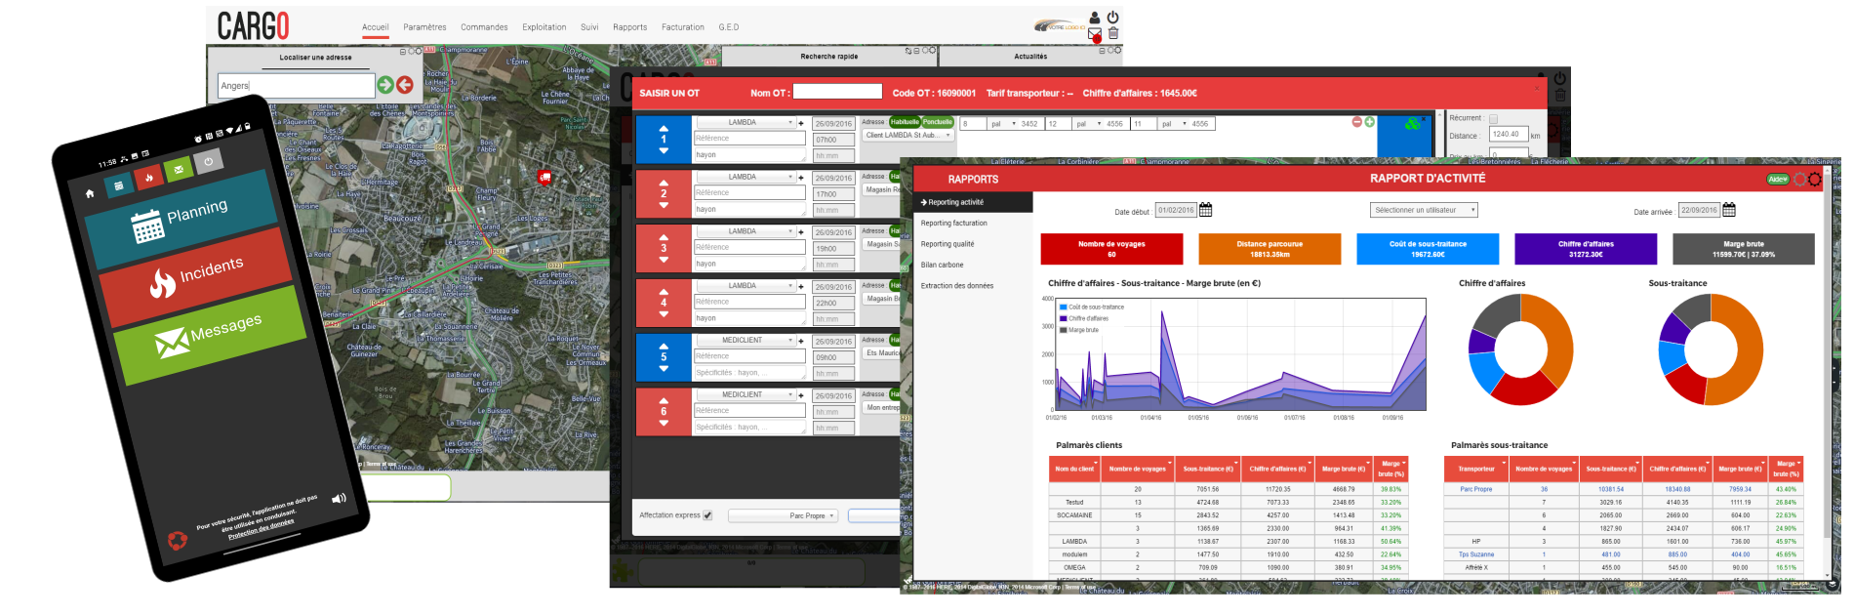Viewport: 1854px width, 615px height.
Task: Open the calendar picker for Date début
Action: pos(1205,210)
